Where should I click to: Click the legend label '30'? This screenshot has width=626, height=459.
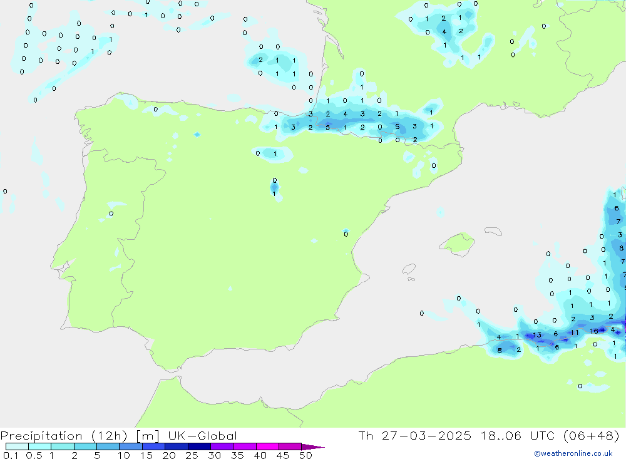click(x=215, y=455)
